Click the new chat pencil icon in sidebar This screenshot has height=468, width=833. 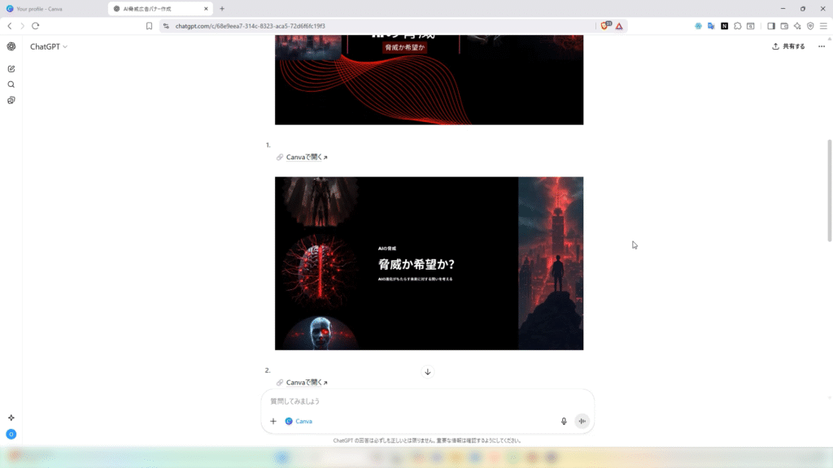[x=11, y=68]
